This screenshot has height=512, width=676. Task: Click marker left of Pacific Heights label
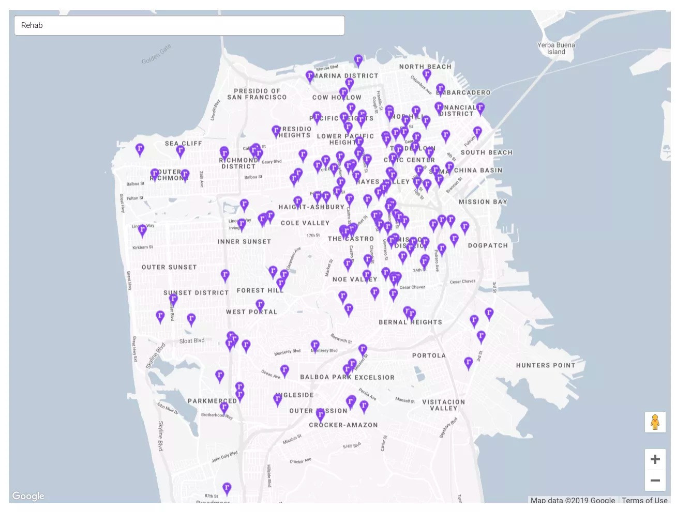(x=317, y=118)
